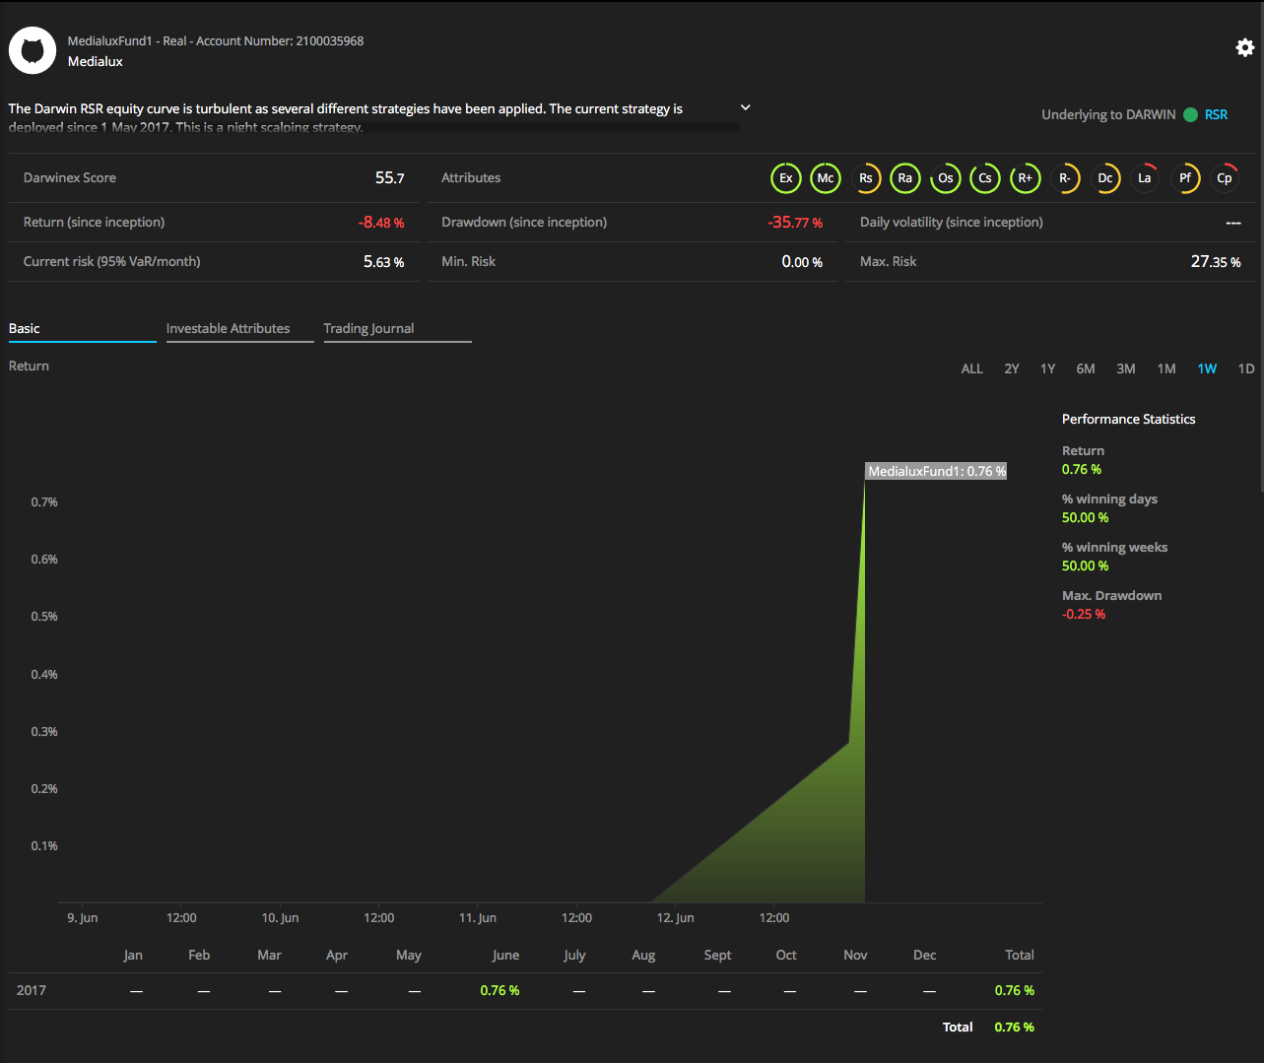Click the Return since inception -8.48 %
Image resolution: width=1264 pixels, height=1063 pixels.
(x=381, y=223)
